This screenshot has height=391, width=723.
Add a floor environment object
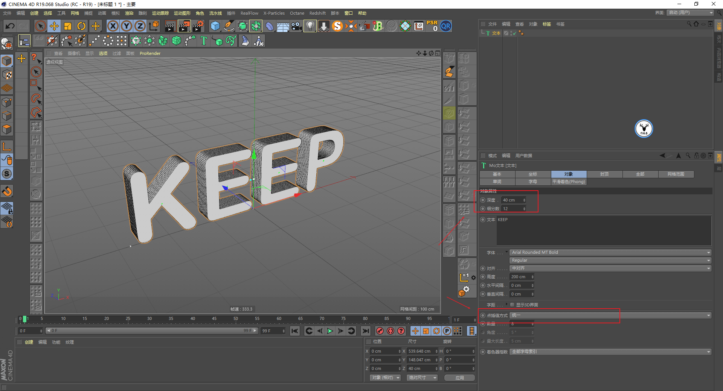(283, 26)
